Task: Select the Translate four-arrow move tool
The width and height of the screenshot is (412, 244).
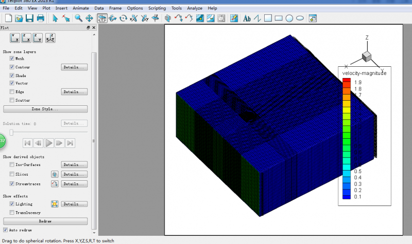Action: (x=89, y=18)
